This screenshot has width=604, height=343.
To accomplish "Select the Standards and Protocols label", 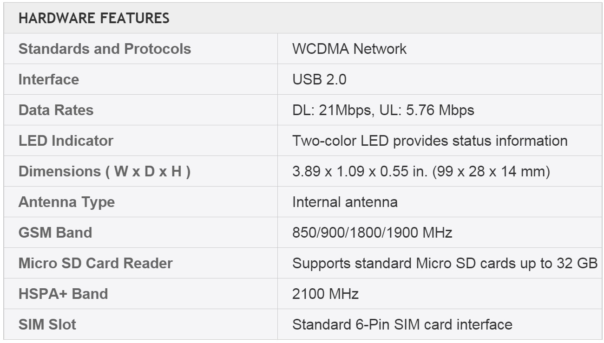I will (105, 49).
